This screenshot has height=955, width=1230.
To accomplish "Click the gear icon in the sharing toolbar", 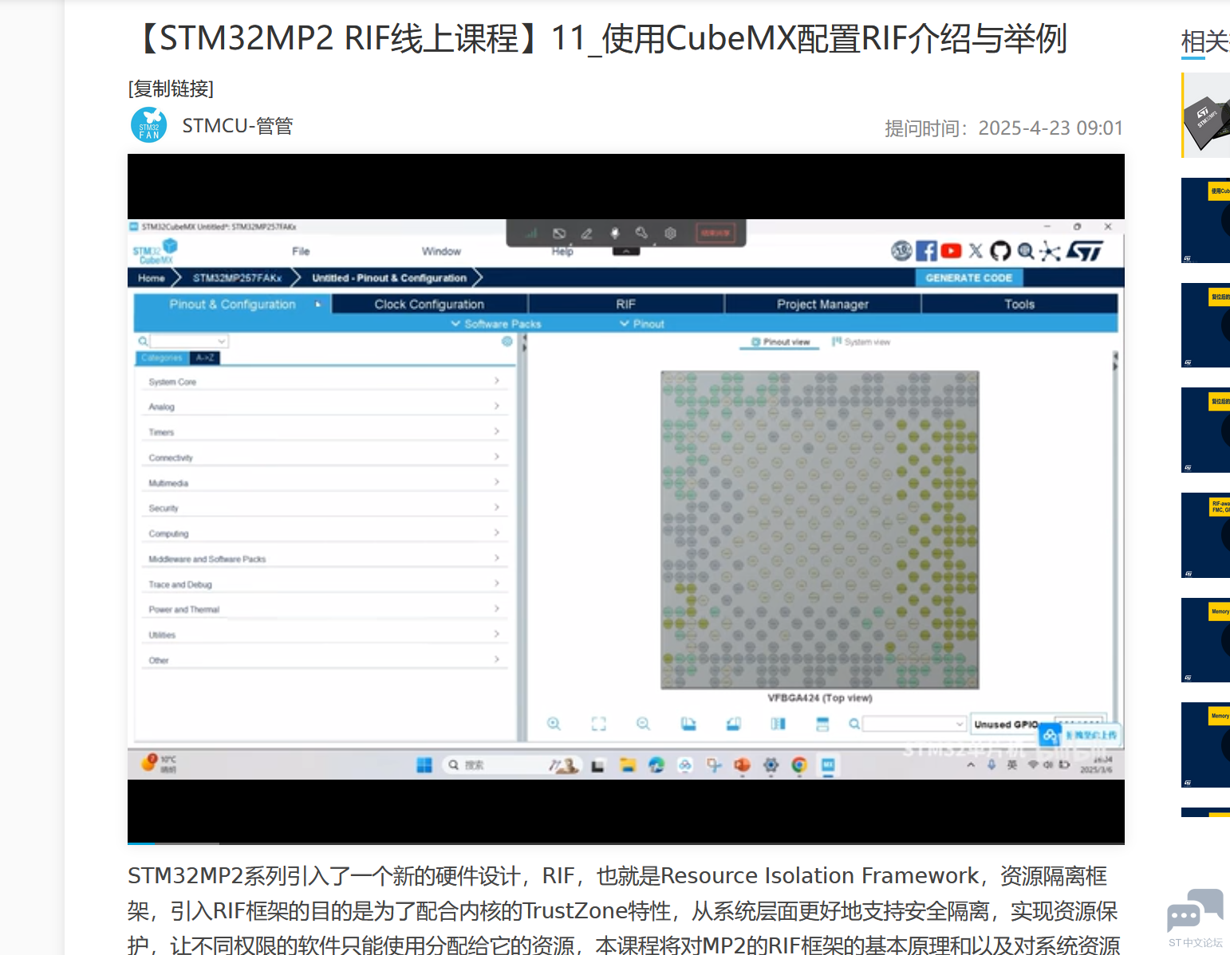I will tap(670, 234).
